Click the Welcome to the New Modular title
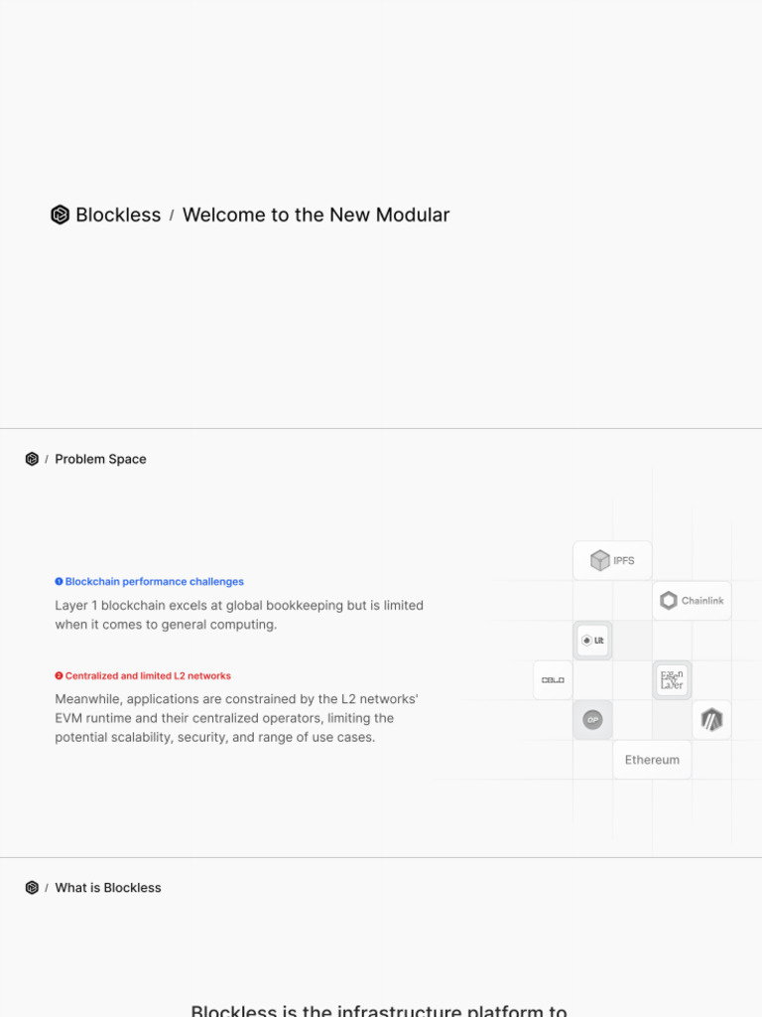The height and width of the screenshot is (1017, 762). pos(316,215)
